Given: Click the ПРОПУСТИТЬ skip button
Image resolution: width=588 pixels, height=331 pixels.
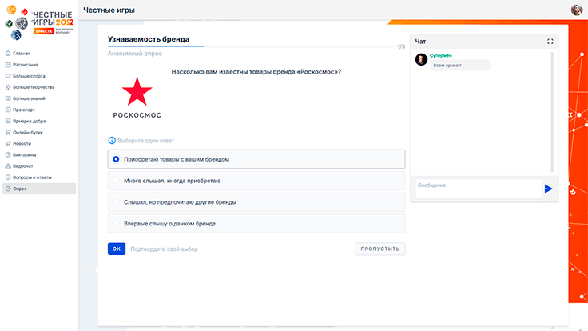Looking at the screenshot, I should point(379,249).
